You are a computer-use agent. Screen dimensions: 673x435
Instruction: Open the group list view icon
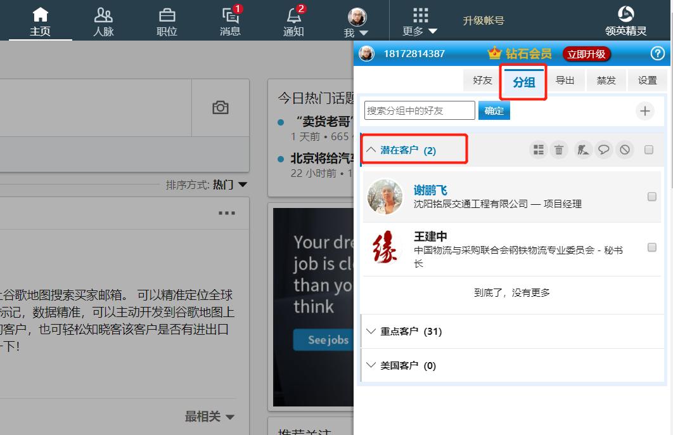(538, 150)
